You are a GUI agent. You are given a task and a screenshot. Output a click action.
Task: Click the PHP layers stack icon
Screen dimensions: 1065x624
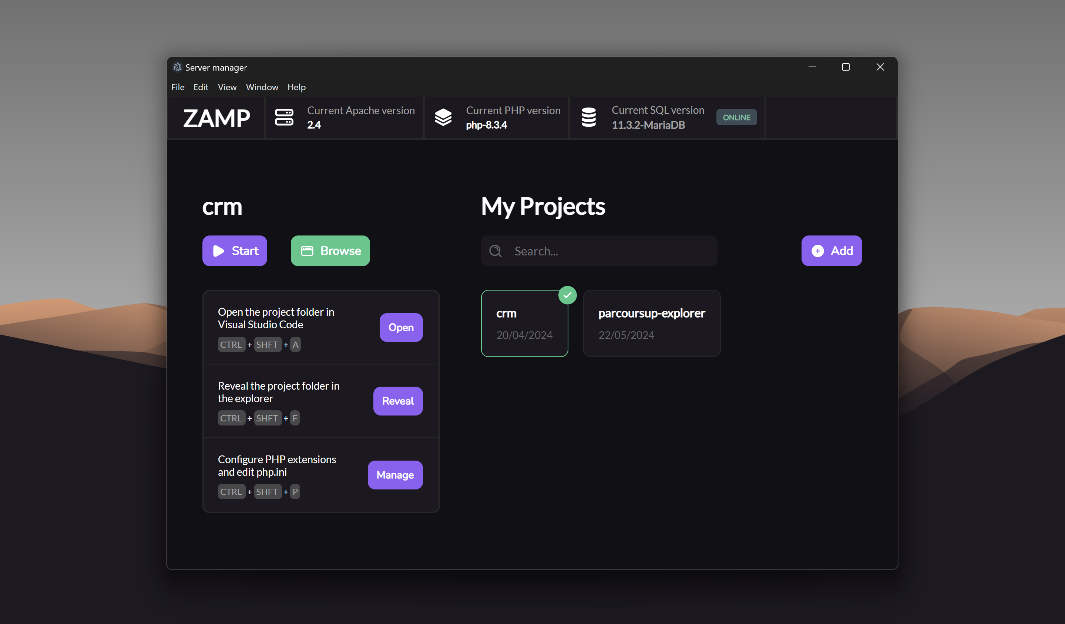(x=443, y=117)
